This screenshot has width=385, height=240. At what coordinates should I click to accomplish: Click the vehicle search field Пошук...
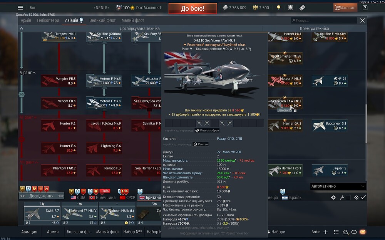(324, 21)
